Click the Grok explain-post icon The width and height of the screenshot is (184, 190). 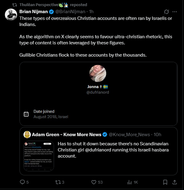tap(166, 12)
